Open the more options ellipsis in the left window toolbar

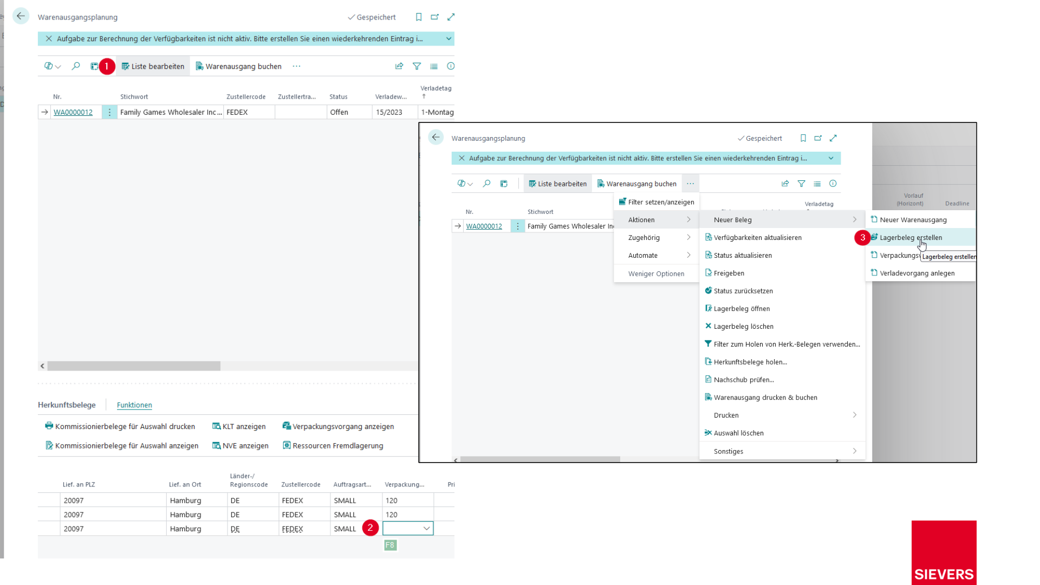tap(296, 66)
